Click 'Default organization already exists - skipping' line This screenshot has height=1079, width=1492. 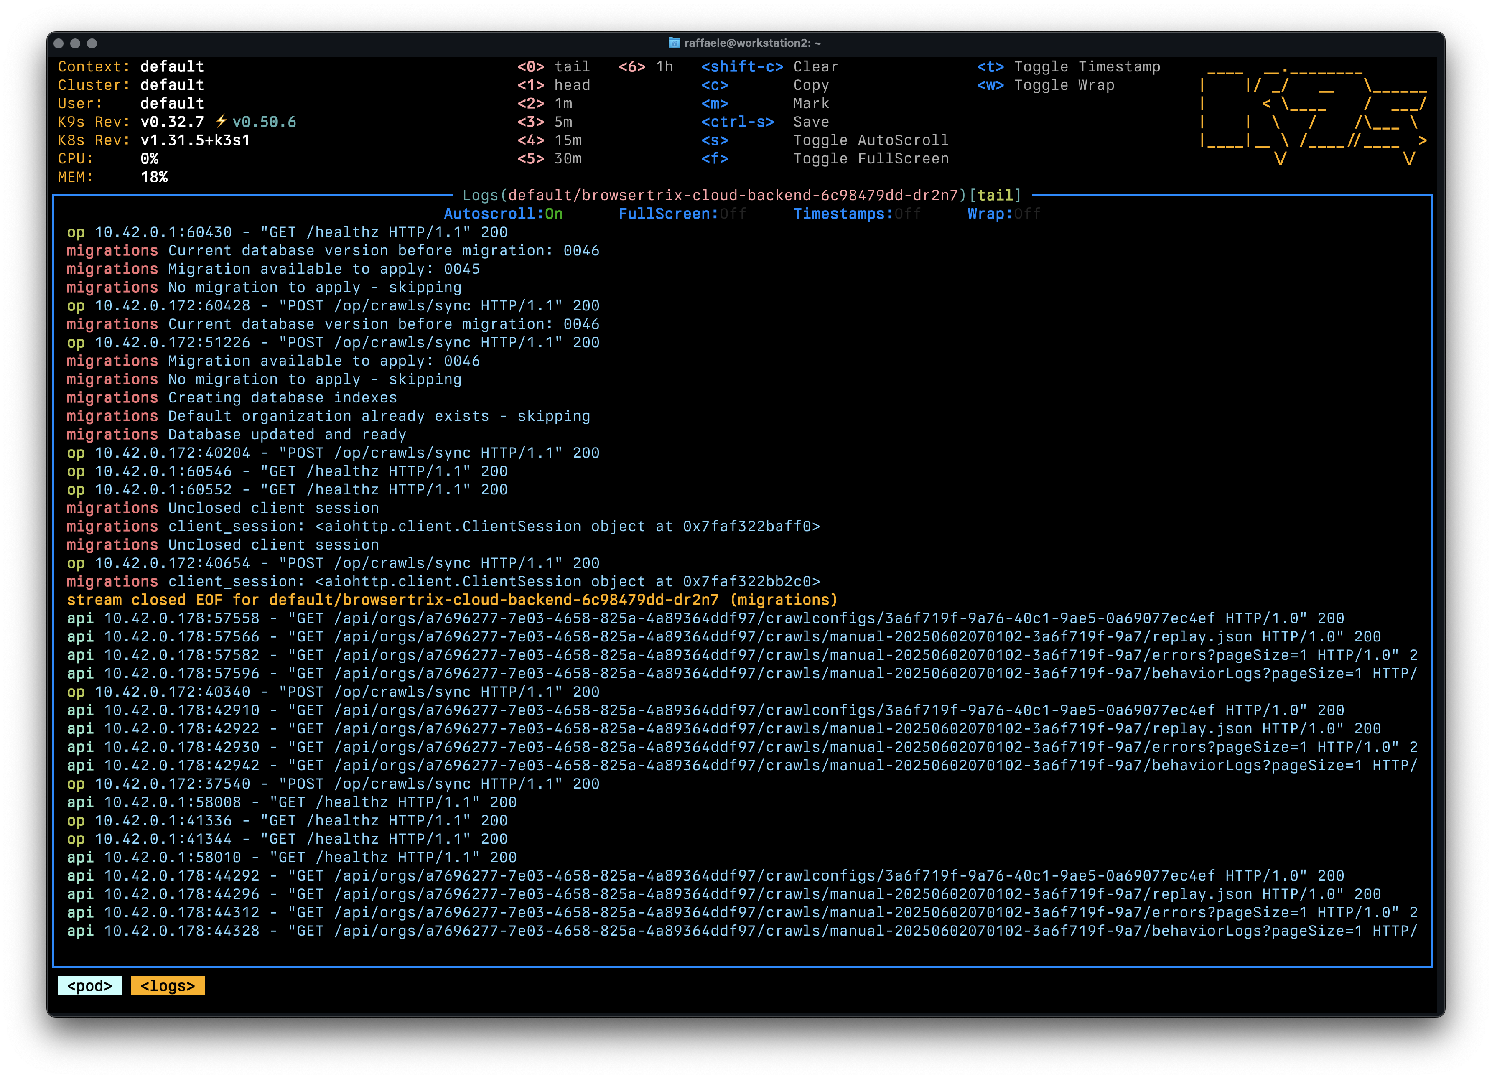point(328,417)
